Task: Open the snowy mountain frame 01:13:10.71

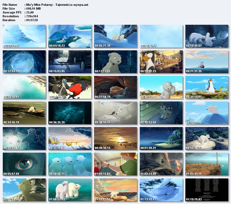Action: point(161,190)
